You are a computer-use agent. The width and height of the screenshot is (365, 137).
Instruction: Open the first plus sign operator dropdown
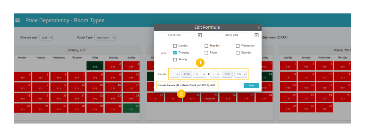point(175,74)
